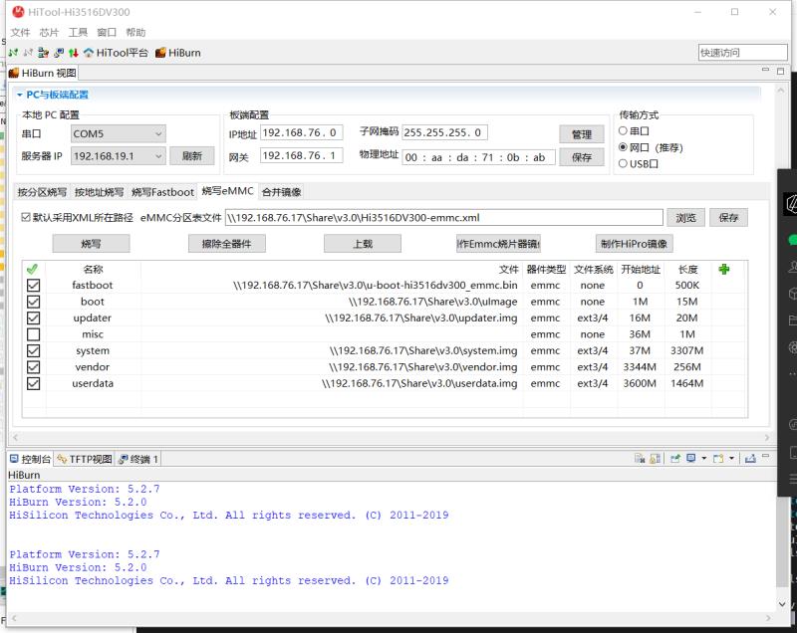Click the console vertical scrollbar down arrow
797x633 pixels.
point(782,603)
